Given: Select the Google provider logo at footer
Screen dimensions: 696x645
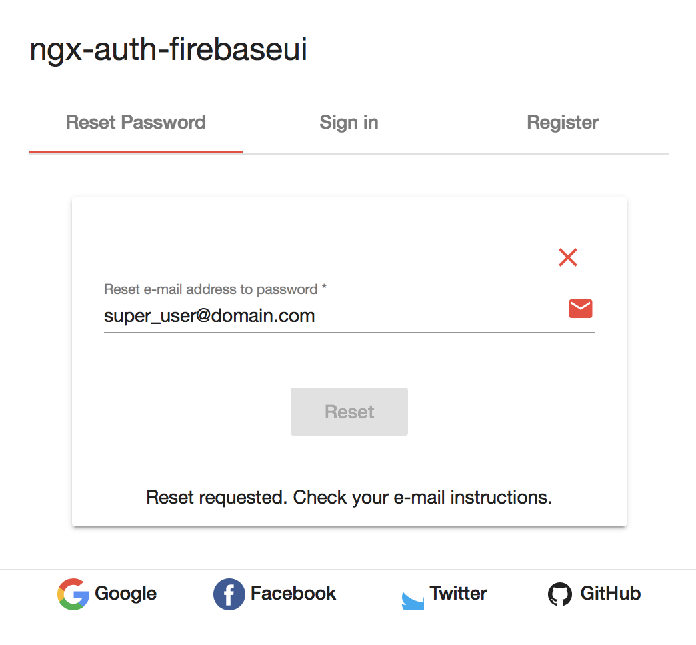Looking at the screenshot, I should pos(73,594).
